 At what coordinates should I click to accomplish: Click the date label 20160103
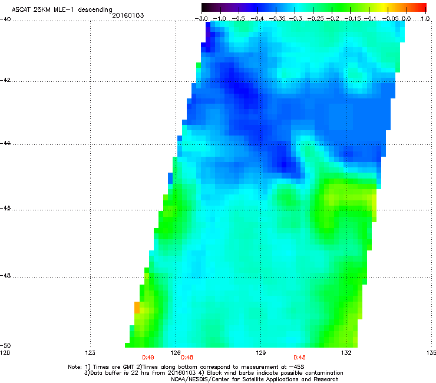coord(128,15)
